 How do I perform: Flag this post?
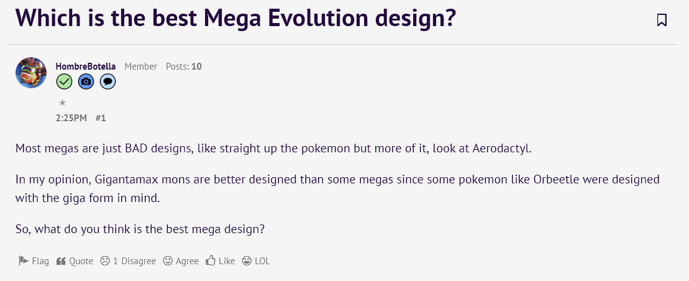coord(34,261)
